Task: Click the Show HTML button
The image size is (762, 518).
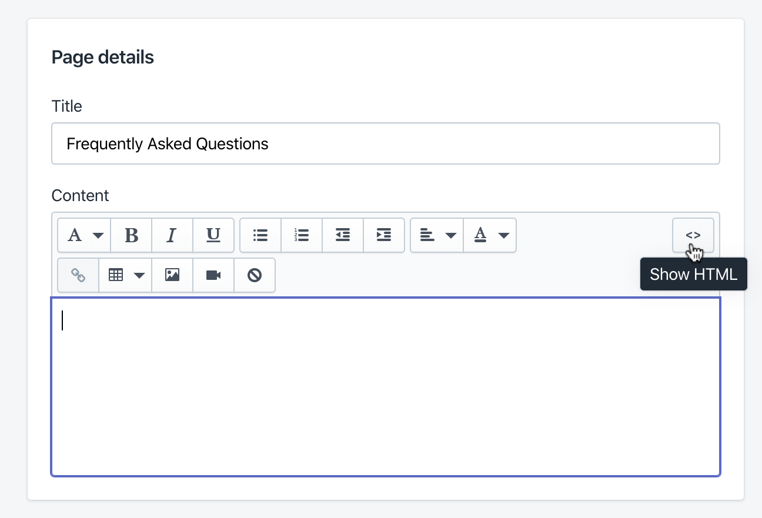Action: coord(693,235)
